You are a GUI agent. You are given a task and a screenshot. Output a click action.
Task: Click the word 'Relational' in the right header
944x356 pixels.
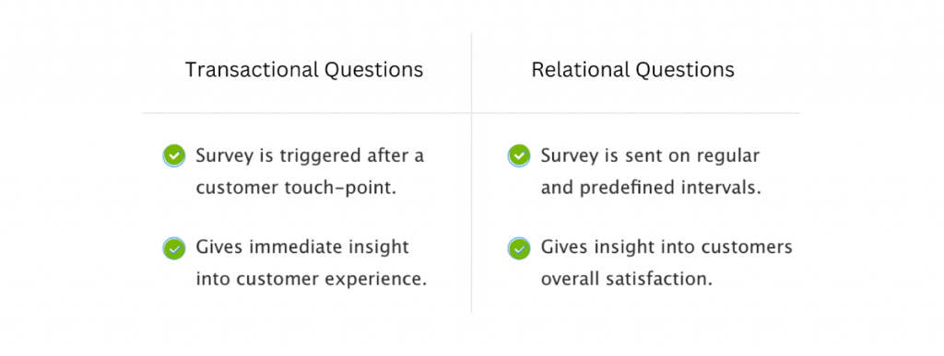(579, 70)
